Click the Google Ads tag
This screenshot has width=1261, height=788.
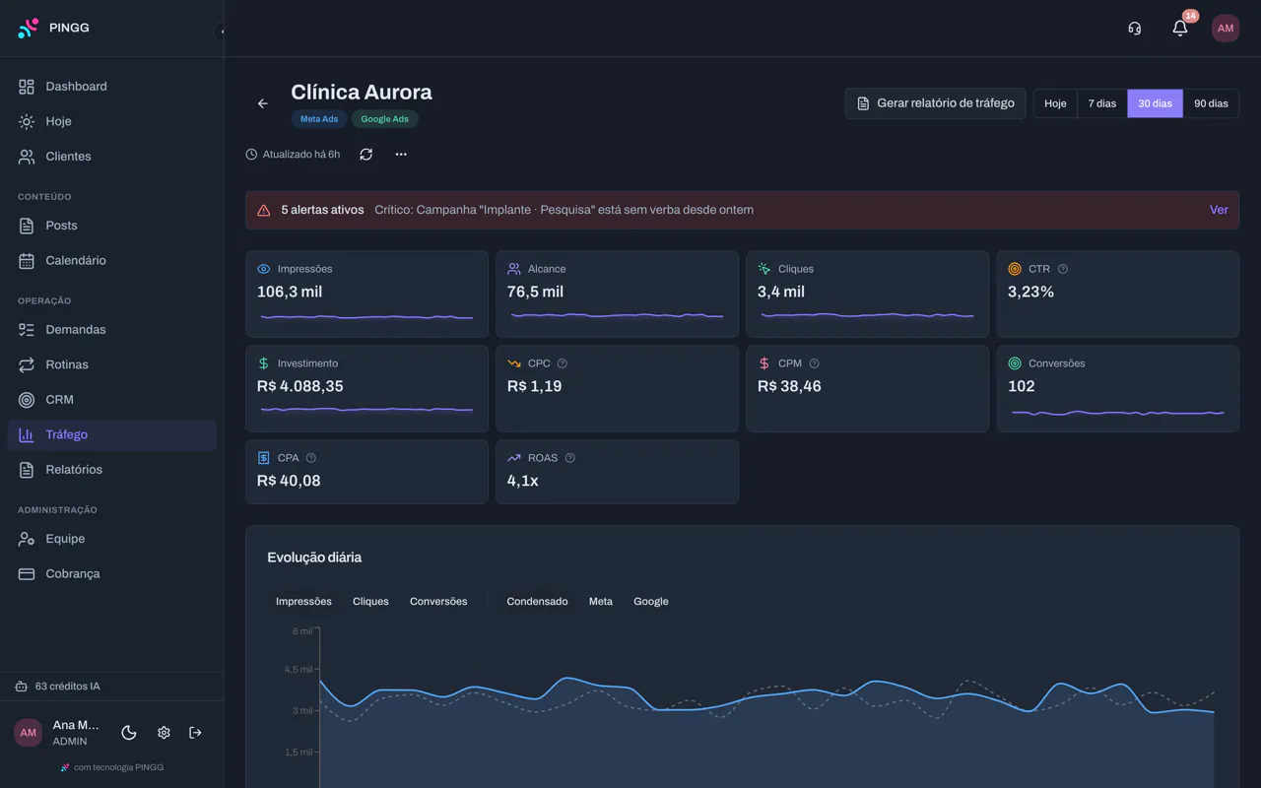point(384,119)
